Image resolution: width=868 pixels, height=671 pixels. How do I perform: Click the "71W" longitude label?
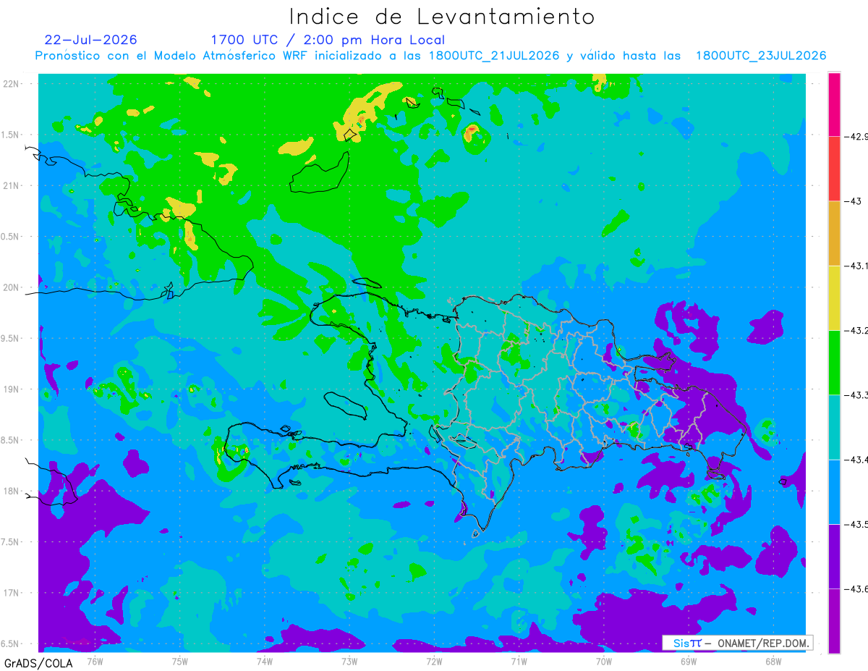[x=519, y=661]
